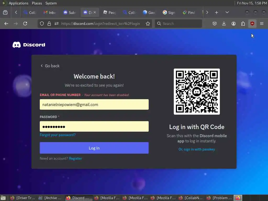Open tracking protection shield icon

tap(42, 24)
